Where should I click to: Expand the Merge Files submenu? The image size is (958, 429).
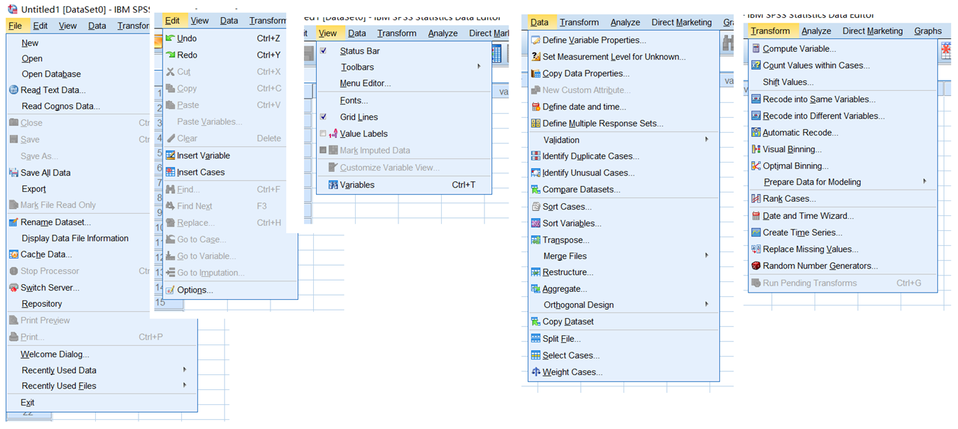click(x=707, y=256)
